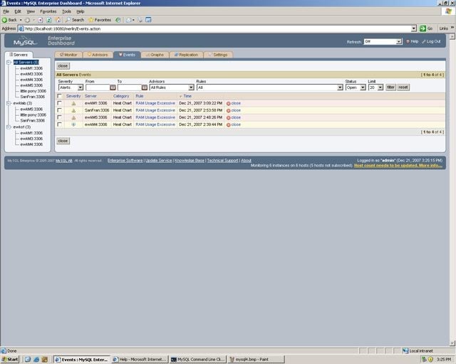The width and height of the screenshot is (456, 364).
Task: Switch to the Monitor tab
Action: (x=68, y=55)
